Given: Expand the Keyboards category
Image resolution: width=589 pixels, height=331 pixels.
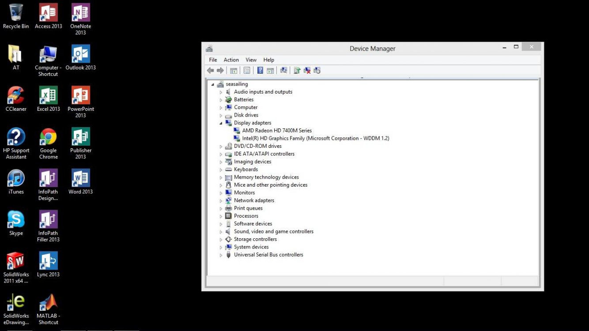Looking at the screenshot, I should click(221, 170).
